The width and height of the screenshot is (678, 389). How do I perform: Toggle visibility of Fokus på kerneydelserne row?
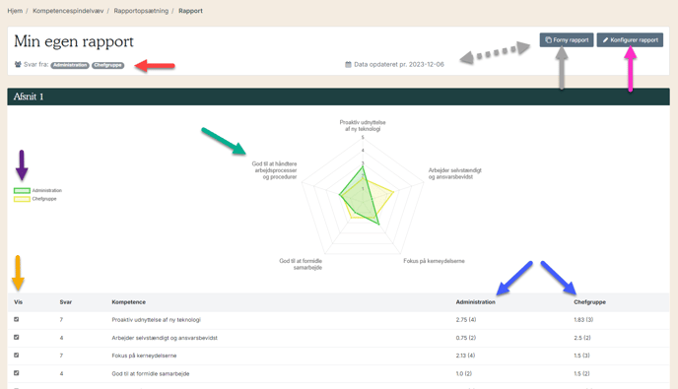coord(17,355)
